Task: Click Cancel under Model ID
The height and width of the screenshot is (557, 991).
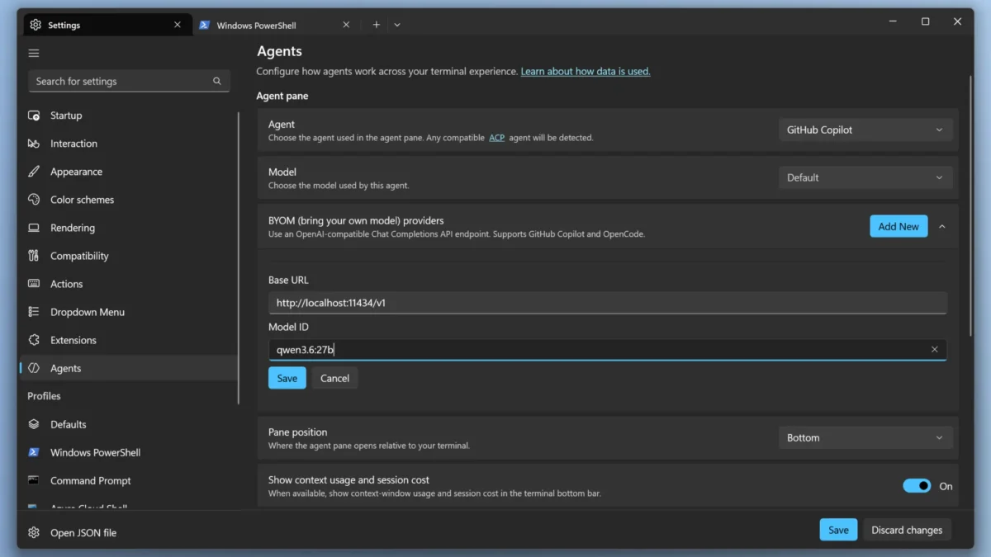Action: click(334, 378)
